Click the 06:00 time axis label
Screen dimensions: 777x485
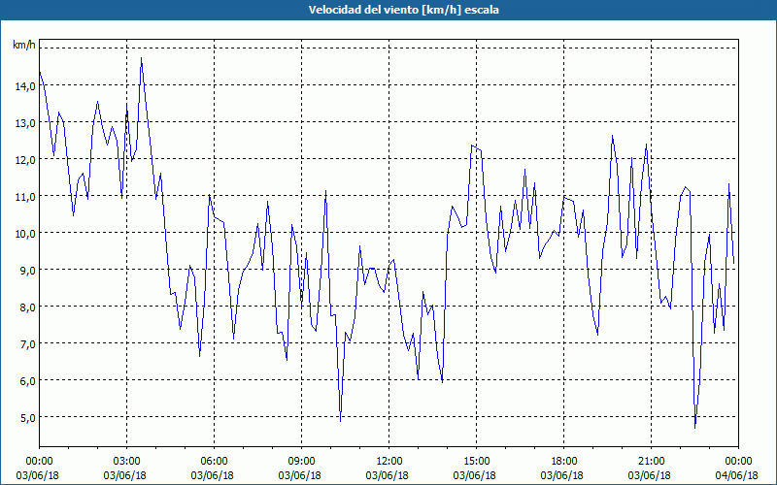click(x=214, y=462)
